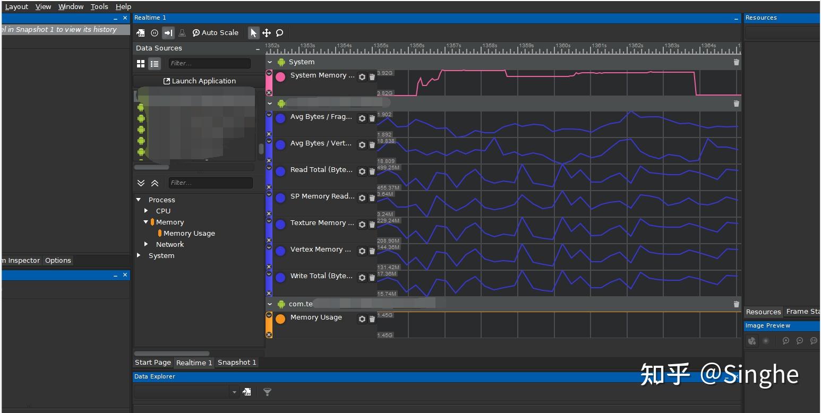Toggle the follow-latest-data arrow button
Image resolution: width=821 pixels, height=413 pixels.
point(168,33)
